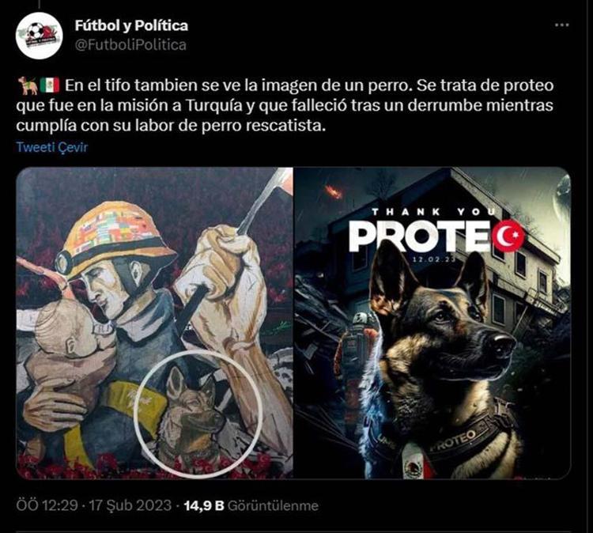Click Tweeti Çevir to translate tweet
Viewport: 593px width, 533px height.
(52, 147)
